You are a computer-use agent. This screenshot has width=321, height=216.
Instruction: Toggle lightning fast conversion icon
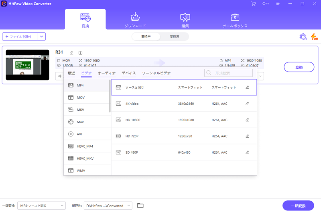click(x=314, y=36)
